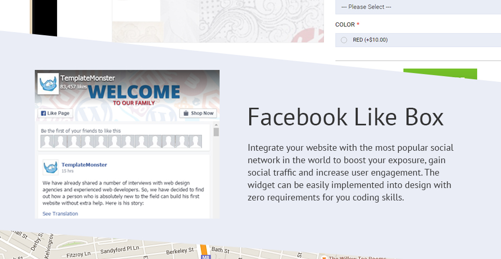Click the Willow Tea Rooms map marker
501x259 pixels.
(x=324, y=257)
